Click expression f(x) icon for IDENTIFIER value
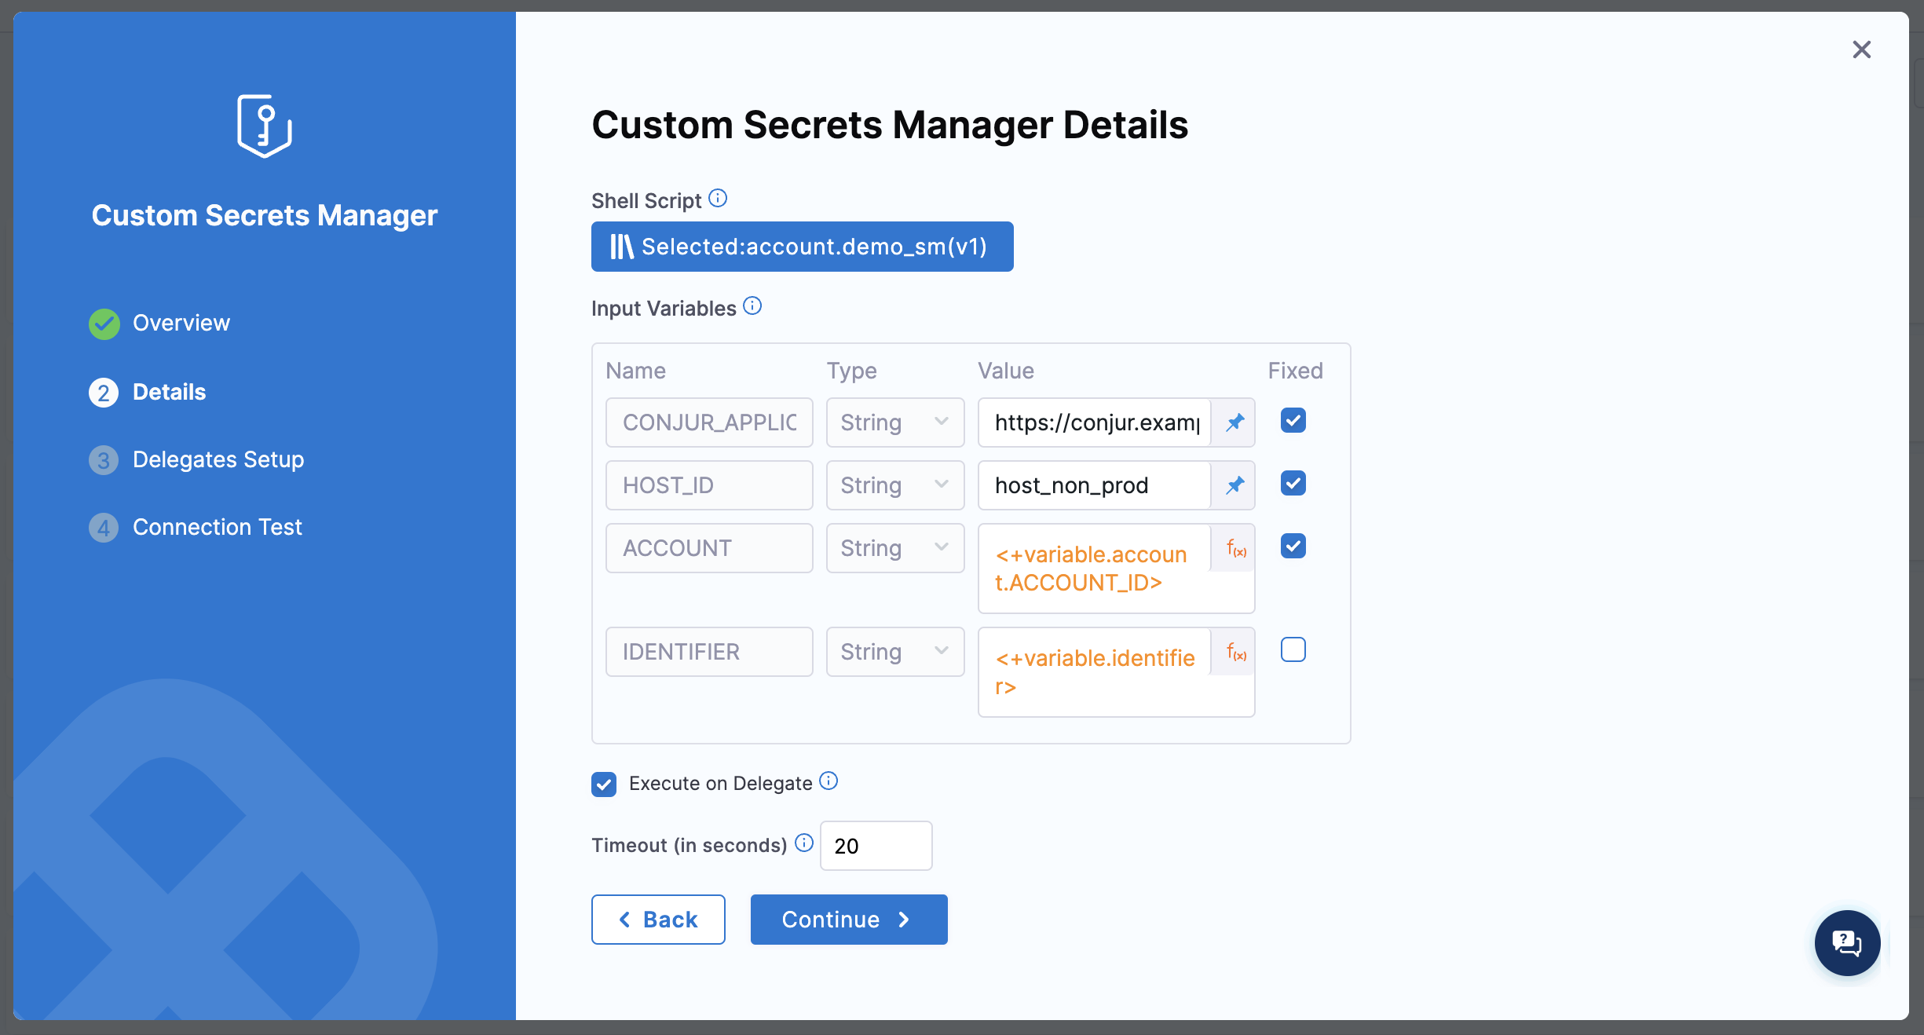Image resolution: width=1924 pixels, height=1035 pixels. pyautogui.click(x=1236, y=652)
